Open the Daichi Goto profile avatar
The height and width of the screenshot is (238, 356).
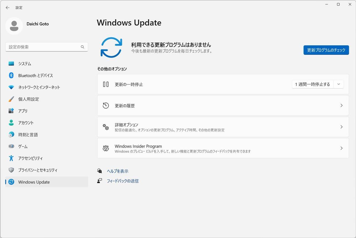click(14, 26)
